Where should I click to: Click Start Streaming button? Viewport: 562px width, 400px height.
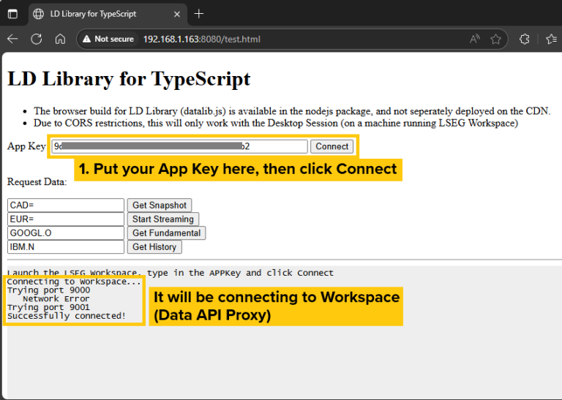point(163,219)
